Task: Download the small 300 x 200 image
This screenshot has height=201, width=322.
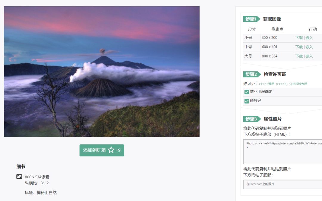Action: pyautogui.click(x=299, y=38)
